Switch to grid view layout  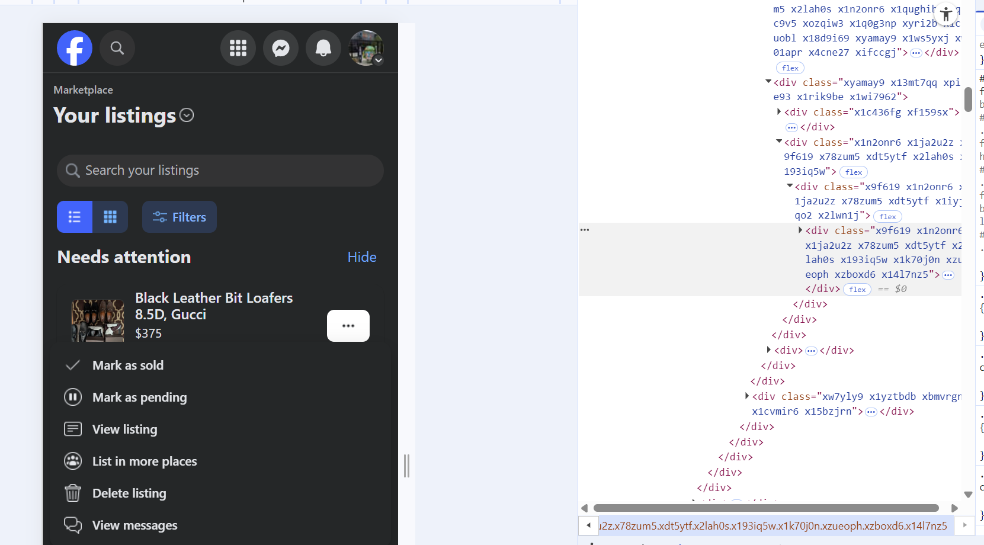point(110,217)
